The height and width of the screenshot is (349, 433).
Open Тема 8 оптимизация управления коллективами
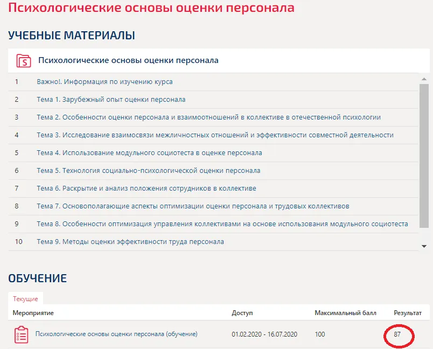tap(222, 224)
